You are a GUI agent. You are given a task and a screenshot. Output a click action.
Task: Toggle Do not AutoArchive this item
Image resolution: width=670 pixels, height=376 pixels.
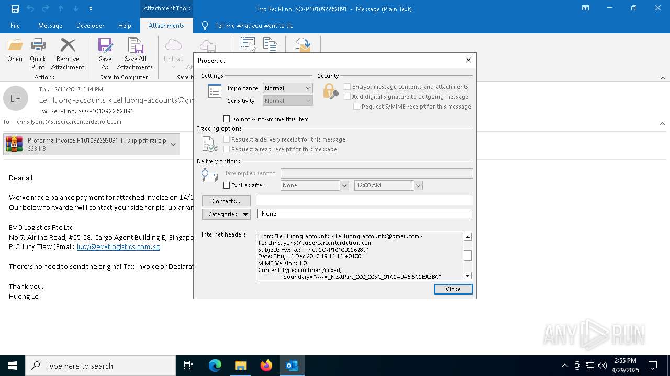227,119
